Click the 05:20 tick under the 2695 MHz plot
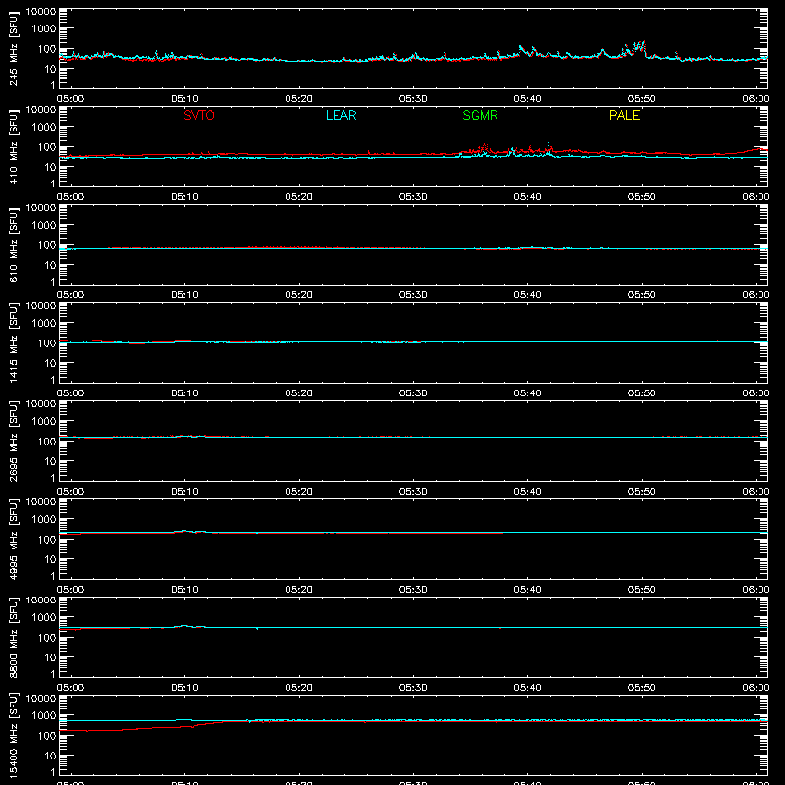This screenshot has height=785, width=785. pos(299,492)
